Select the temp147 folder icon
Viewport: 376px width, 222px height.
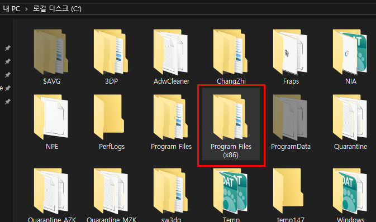click(288, 191)
